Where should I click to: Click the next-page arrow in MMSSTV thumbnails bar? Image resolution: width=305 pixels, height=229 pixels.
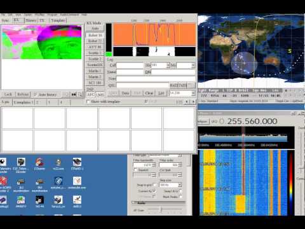pos(193,102)
